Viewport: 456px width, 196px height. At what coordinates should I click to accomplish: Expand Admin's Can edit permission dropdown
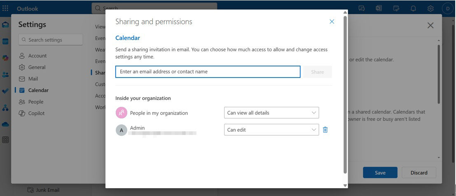click(x=271, y=130)
